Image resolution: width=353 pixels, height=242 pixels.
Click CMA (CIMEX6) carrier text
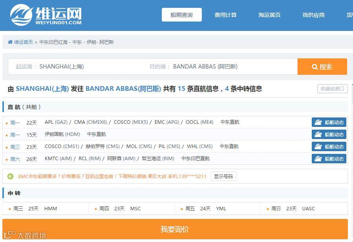coord(90,122)
